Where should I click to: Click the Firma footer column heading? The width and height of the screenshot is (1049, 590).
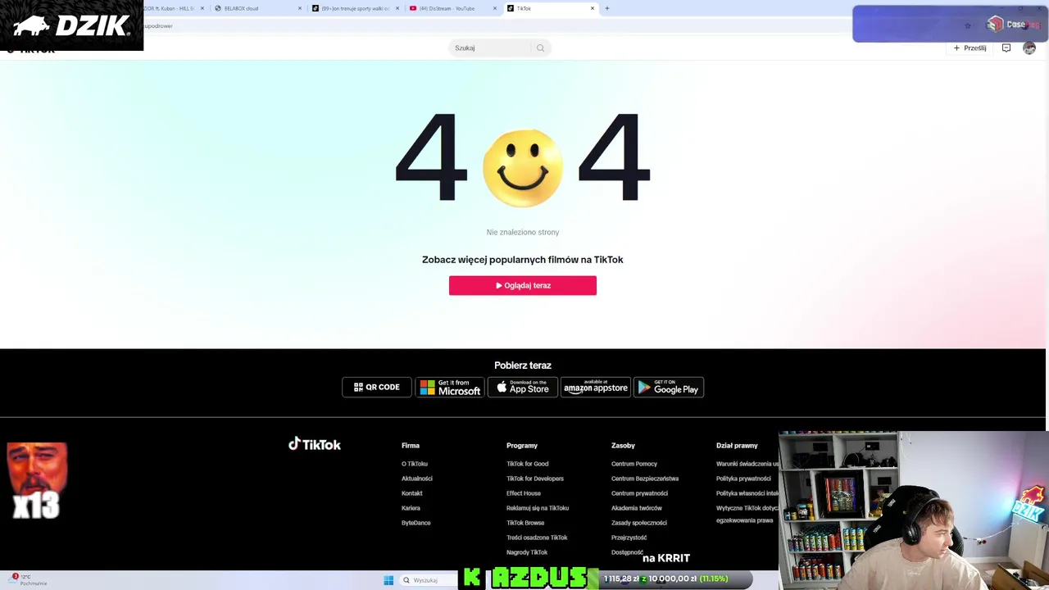point(411,446)
